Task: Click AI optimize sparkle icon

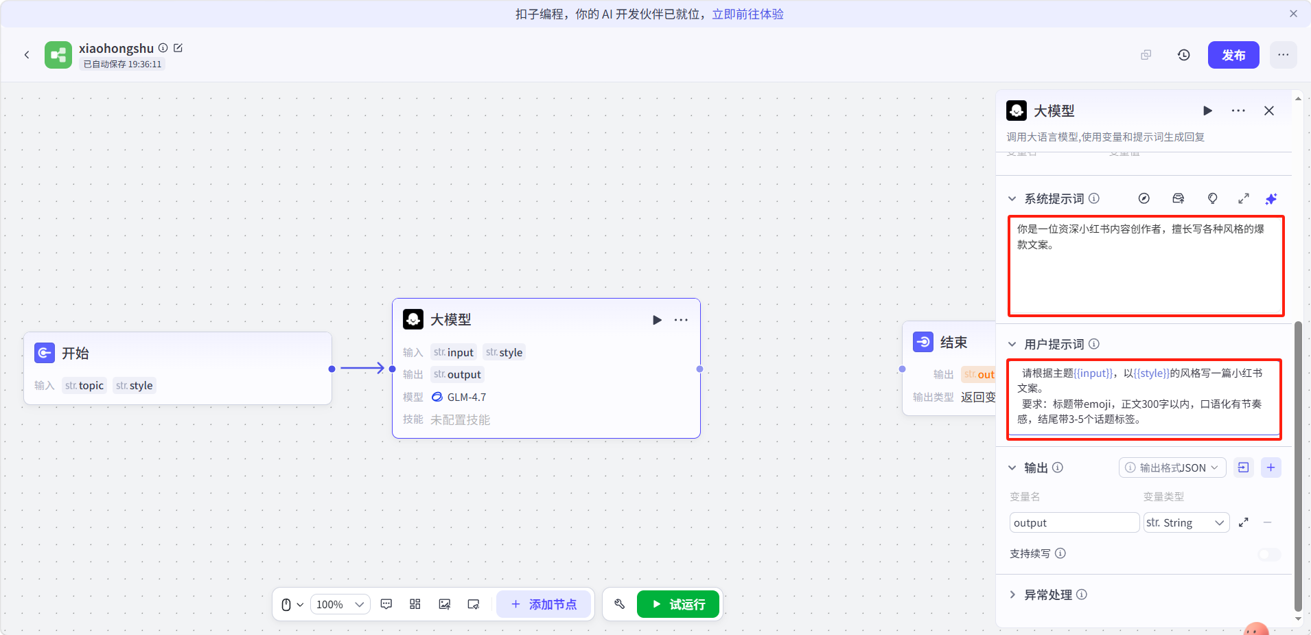Action: 1271,198
